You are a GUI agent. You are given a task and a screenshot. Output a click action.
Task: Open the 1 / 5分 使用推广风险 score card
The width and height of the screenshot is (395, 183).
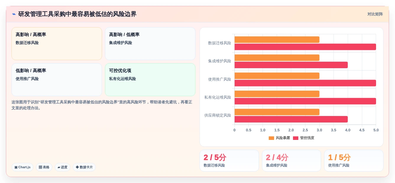pos(354,161)
